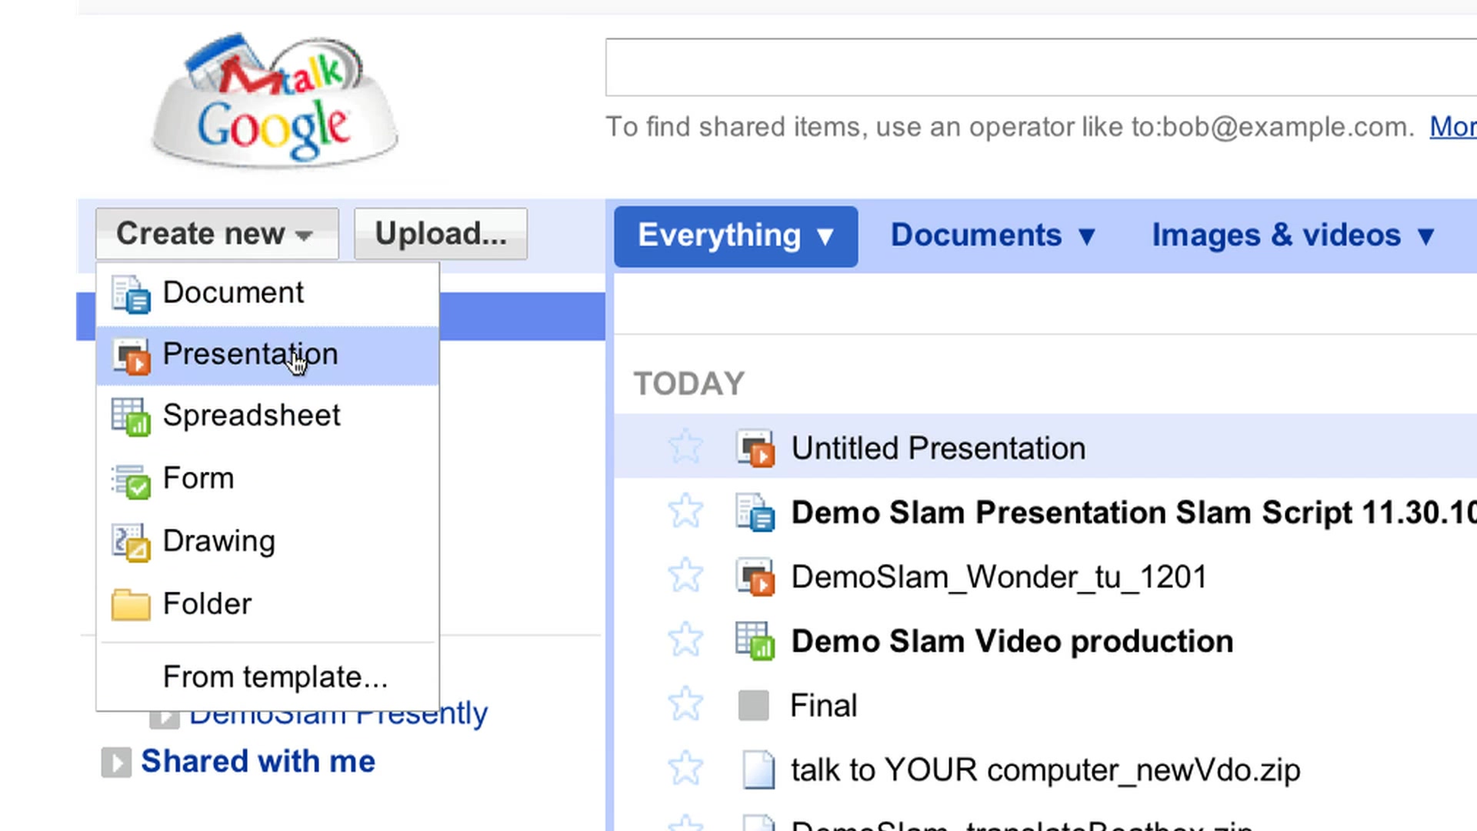Click the Document icon in Create new menu
1477x831 pixels.
point(131,294)
